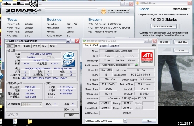
Task: Click the 2005.2 MHz core speed value
Action: 30,87
